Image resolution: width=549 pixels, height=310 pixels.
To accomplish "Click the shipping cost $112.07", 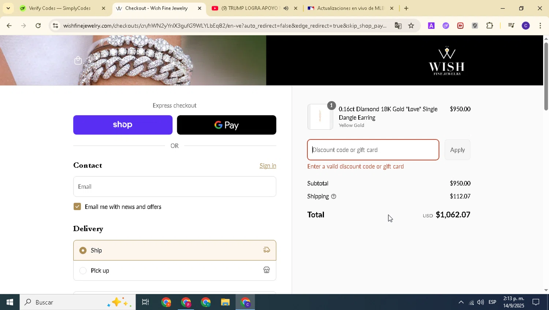I will (460, 197).
